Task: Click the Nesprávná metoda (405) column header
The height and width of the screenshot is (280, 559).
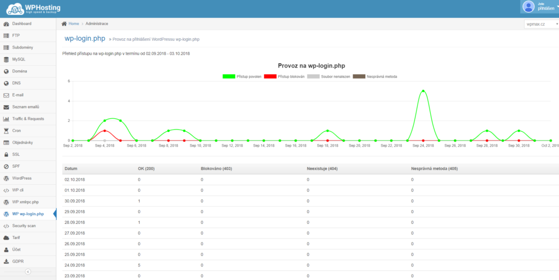Action: [434, 169]
